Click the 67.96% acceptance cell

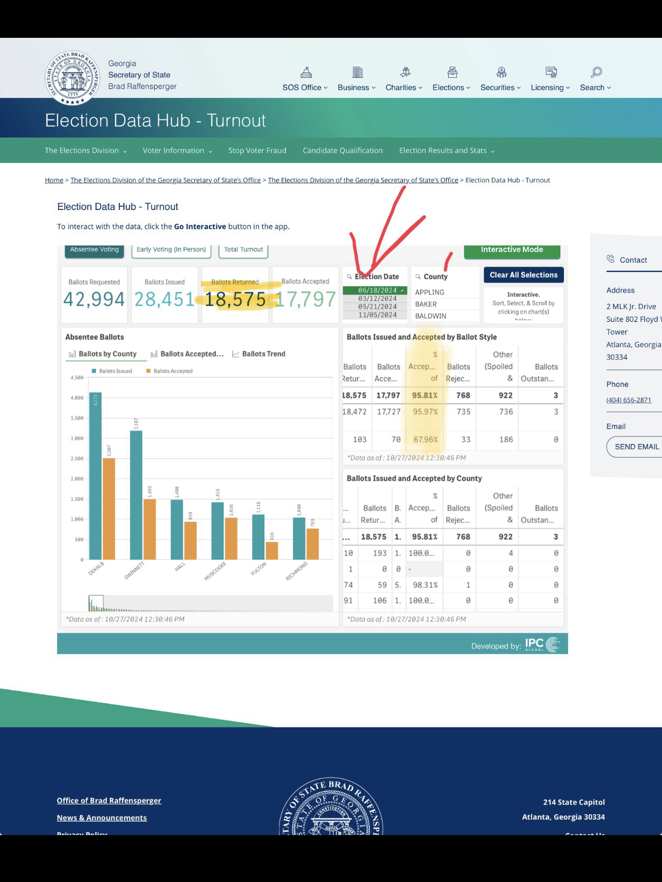click(x=425, y=440)
